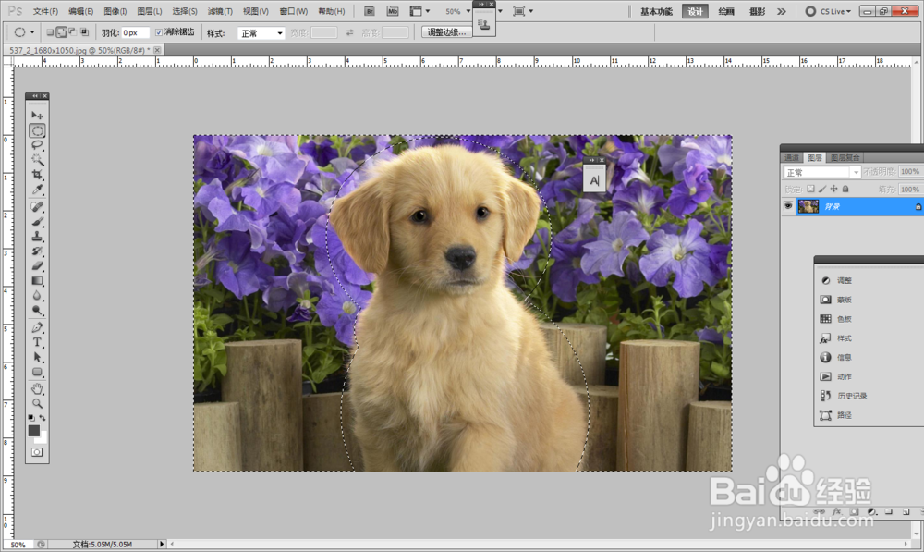Select the Type tool
924x552 pixels.
click(x=37, y=342)
